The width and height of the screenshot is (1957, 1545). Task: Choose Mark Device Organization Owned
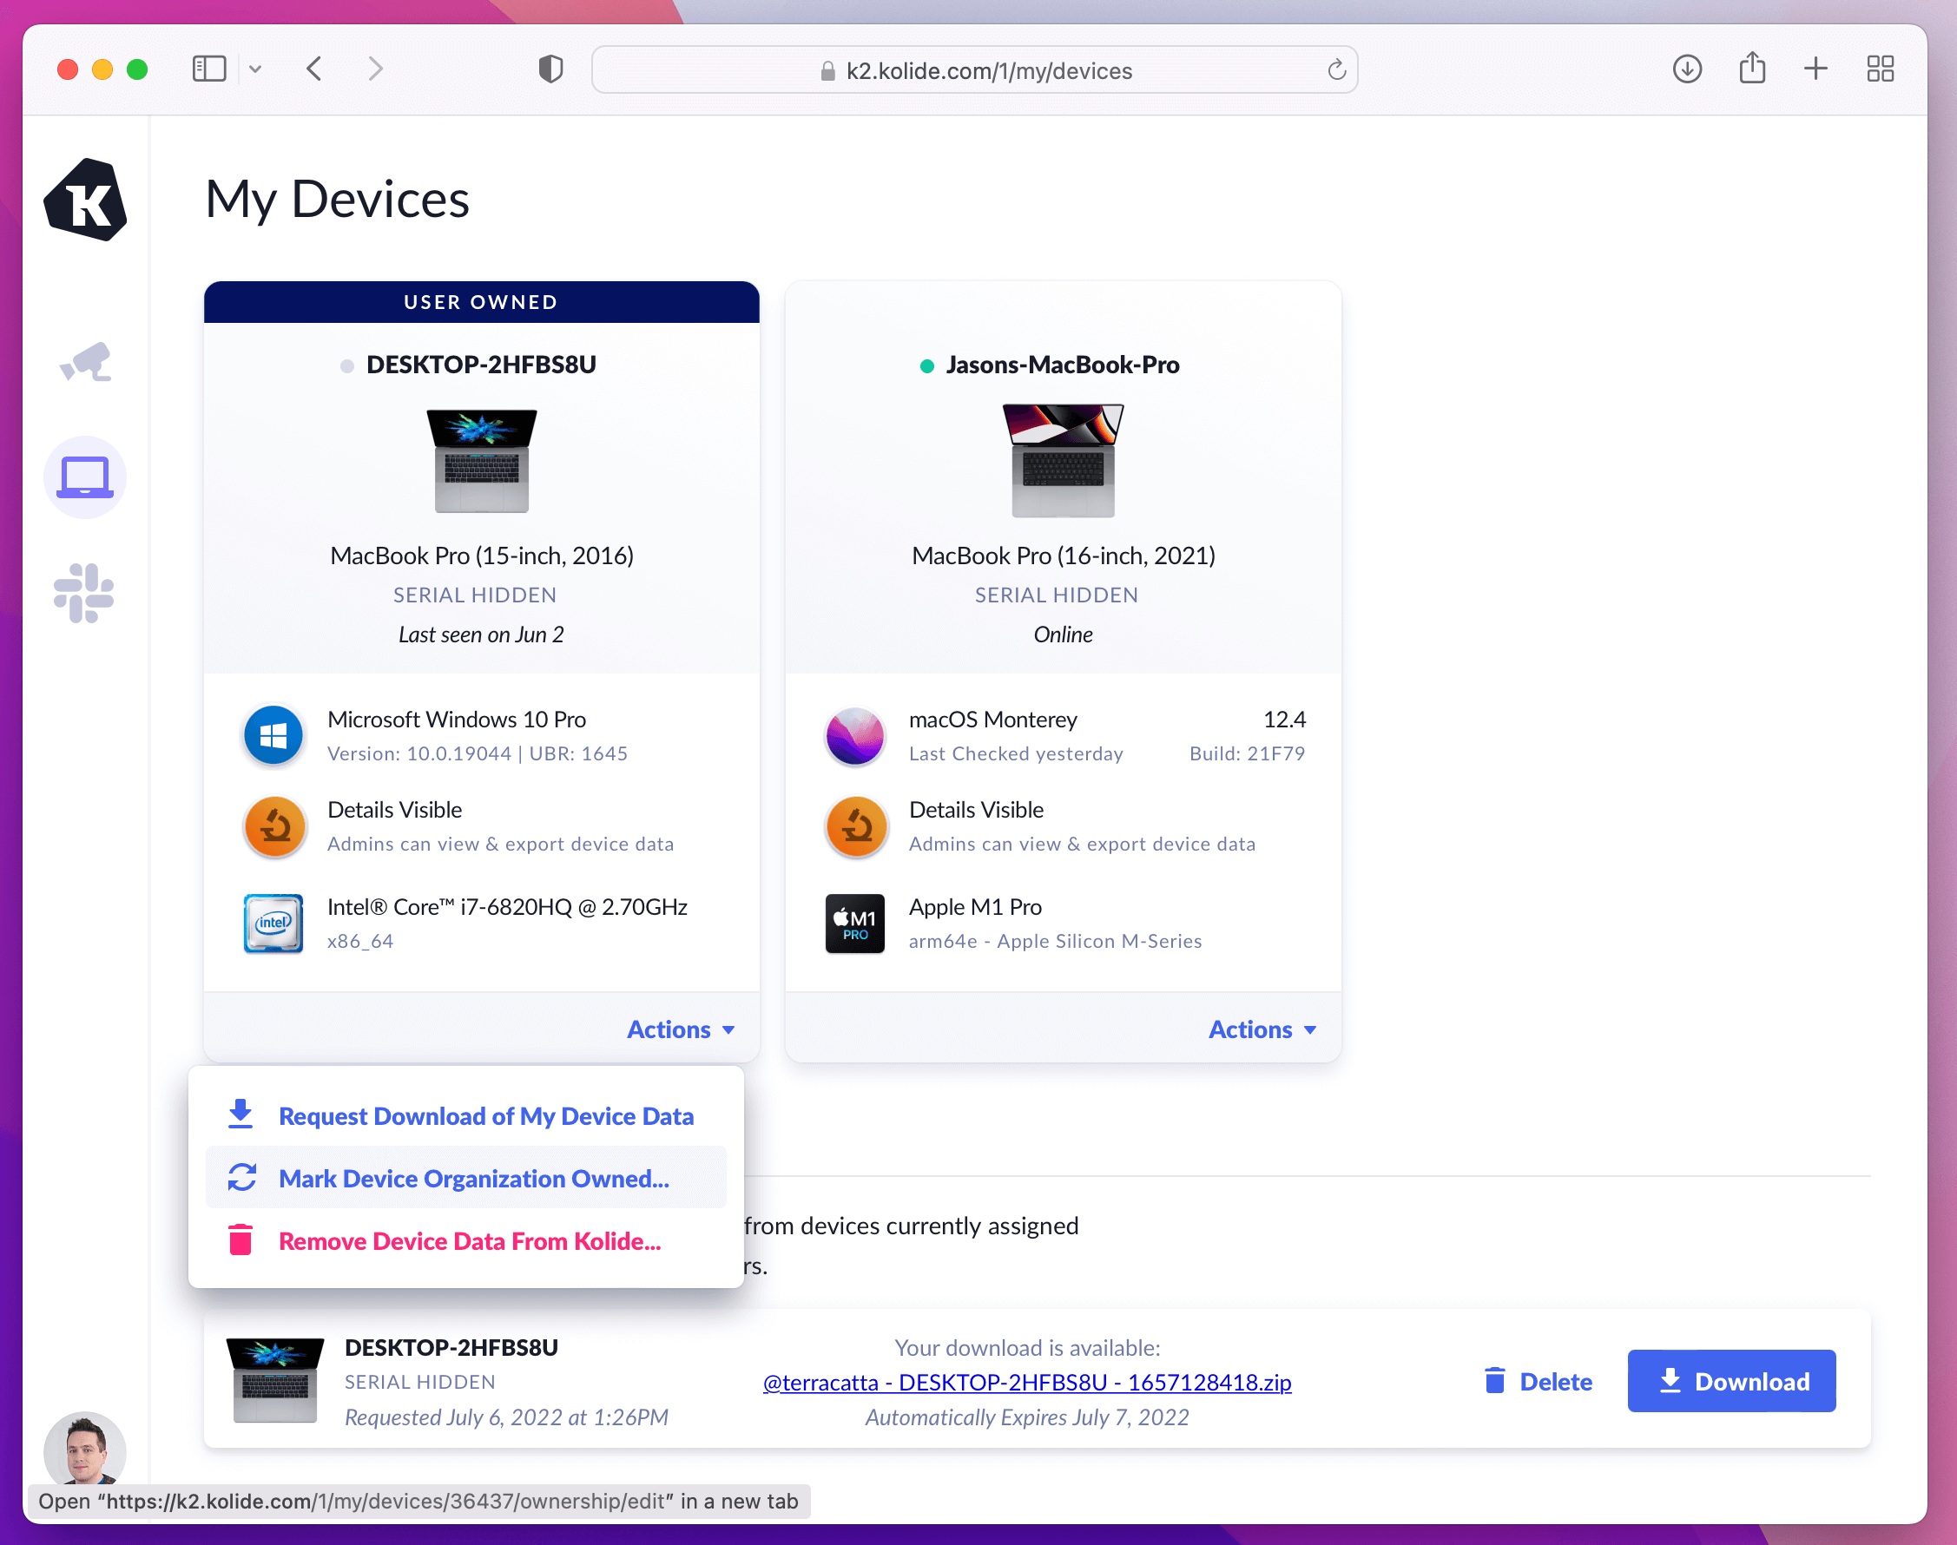[x=473, y=1179]
